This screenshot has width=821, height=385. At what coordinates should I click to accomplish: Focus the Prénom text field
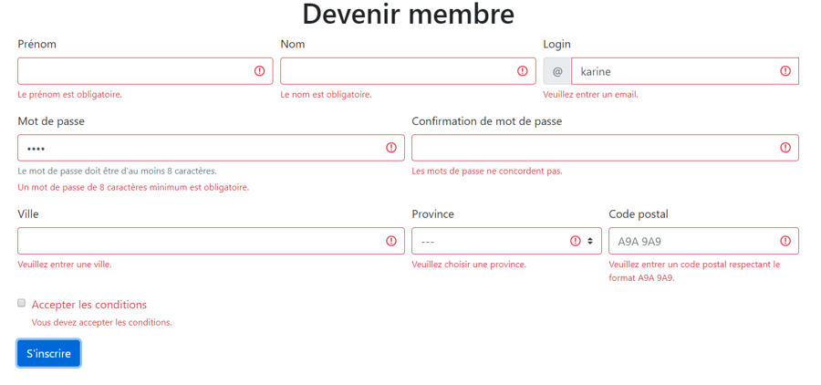[132, 71]
